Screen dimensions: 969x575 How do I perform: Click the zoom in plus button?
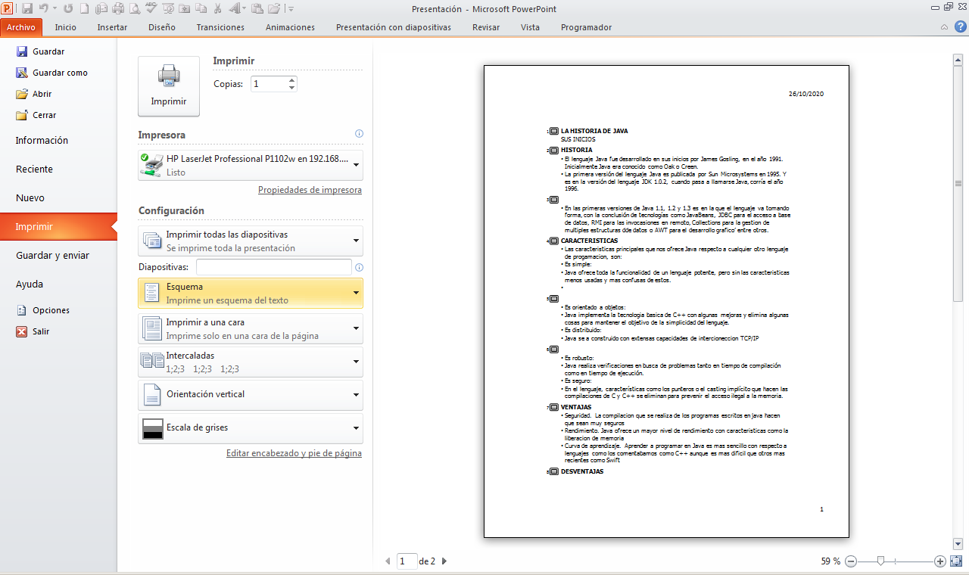click(x=940, y=561)
